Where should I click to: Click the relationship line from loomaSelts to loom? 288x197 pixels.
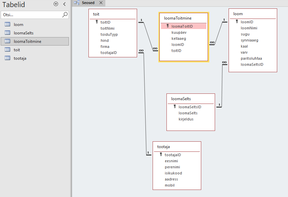pyautogui.click(x=222, y=85)
